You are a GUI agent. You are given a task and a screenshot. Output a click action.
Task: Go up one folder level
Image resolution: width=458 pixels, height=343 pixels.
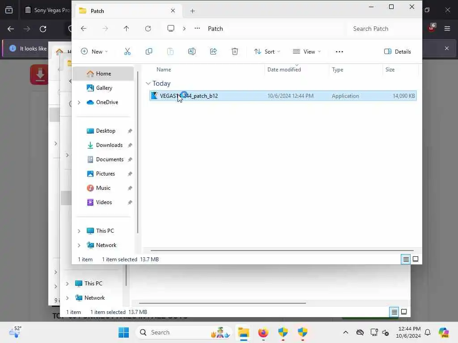point(126,29)
